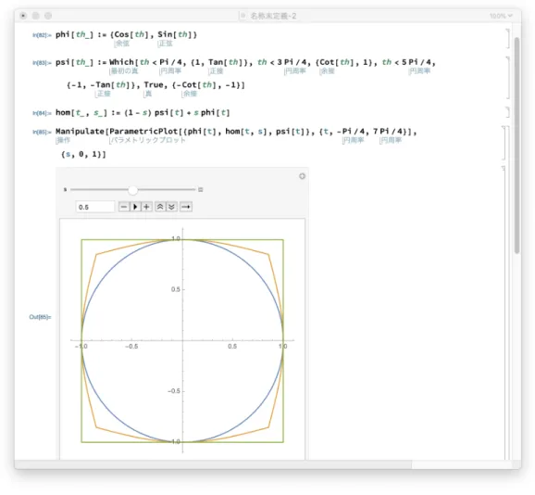Screen dimensions: 535x495
Task: Slow the animation with the double down-chevron button
Action: tap(171, 207)
